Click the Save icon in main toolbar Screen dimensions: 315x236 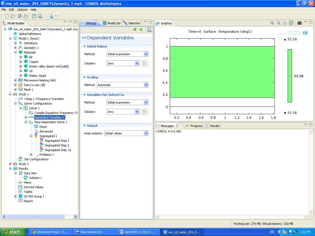[19, 16]
